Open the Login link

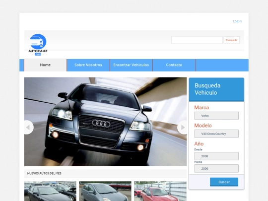tap(237, 21)
